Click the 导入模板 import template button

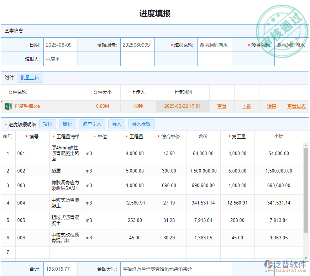coord(141,124)
